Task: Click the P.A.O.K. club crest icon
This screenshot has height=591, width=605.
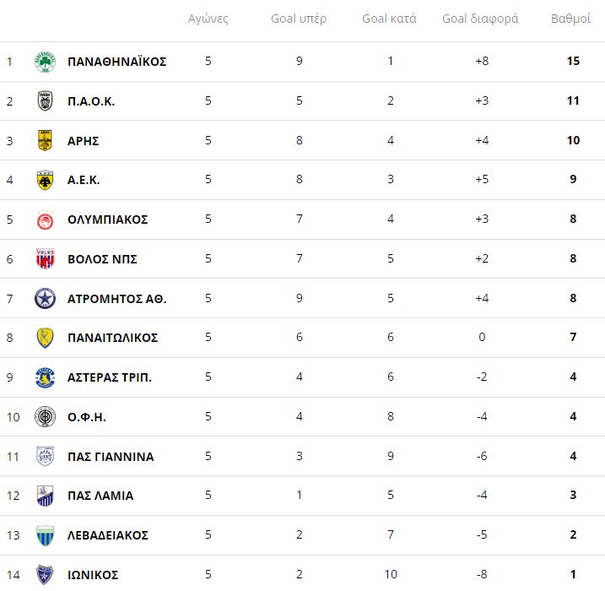Action: (45, 101)
